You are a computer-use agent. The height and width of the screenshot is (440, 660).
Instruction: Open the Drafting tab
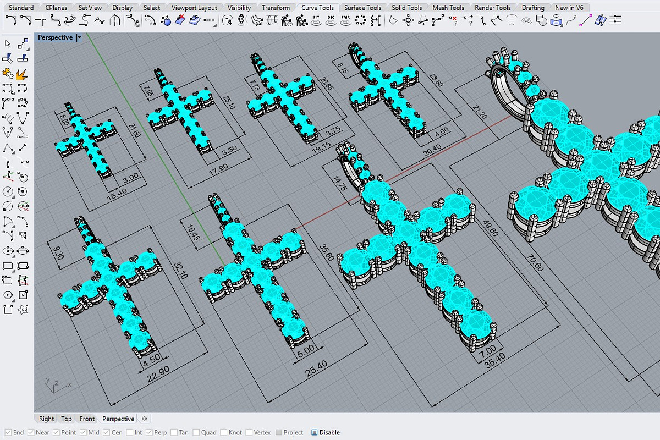tap(532, 8)
